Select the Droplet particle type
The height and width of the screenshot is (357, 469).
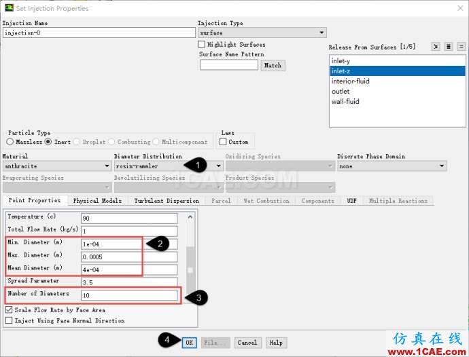tap(77, 142)
